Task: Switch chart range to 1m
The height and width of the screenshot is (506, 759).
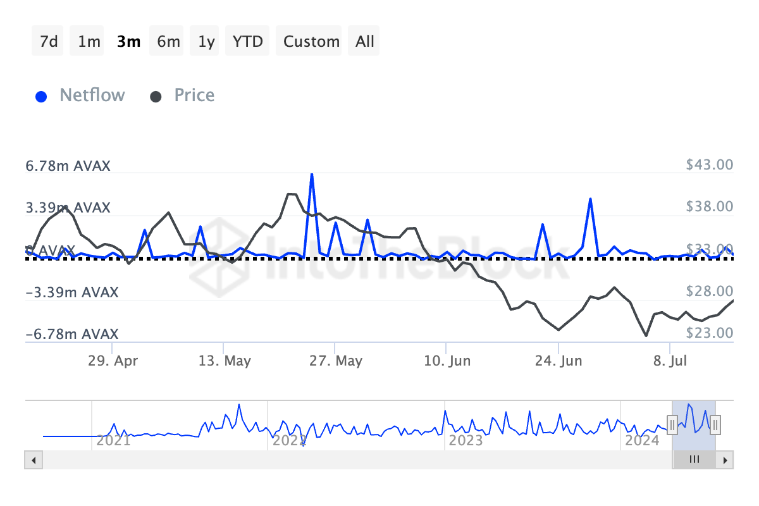Action: 89,42
